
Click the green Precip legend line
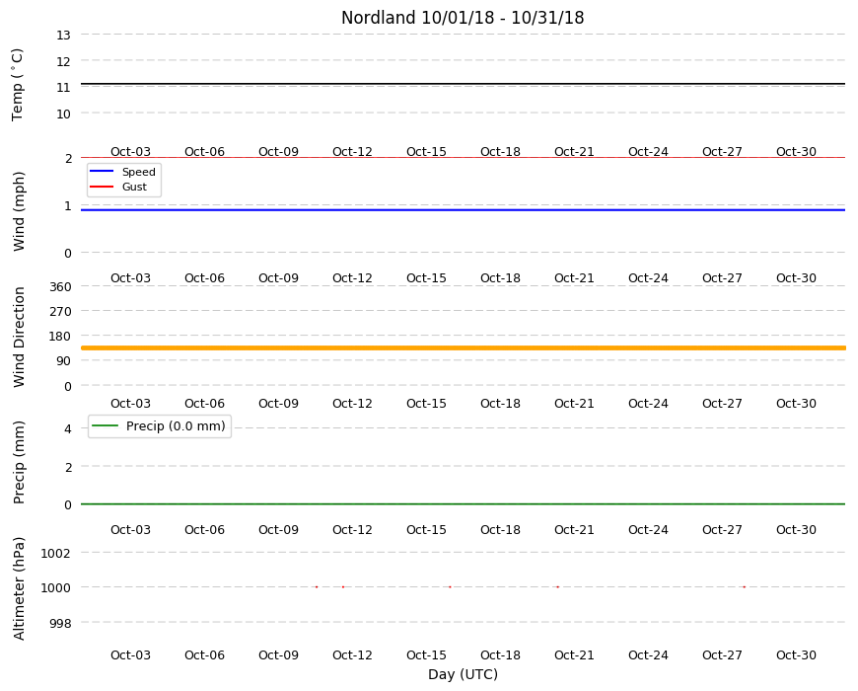click(x=106, y=425)
